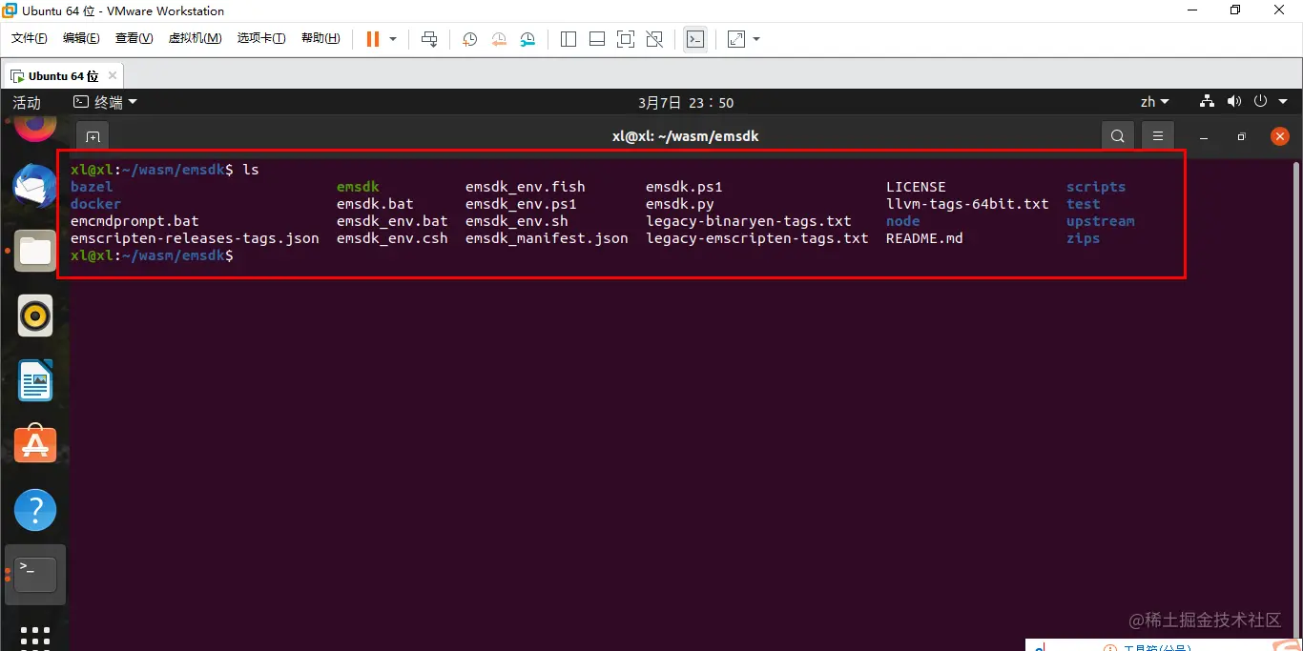The height and width of the screenshot is (651, 1303).
Task: Close the Ubuntu 64 位 tab
Action: point(113,75)
